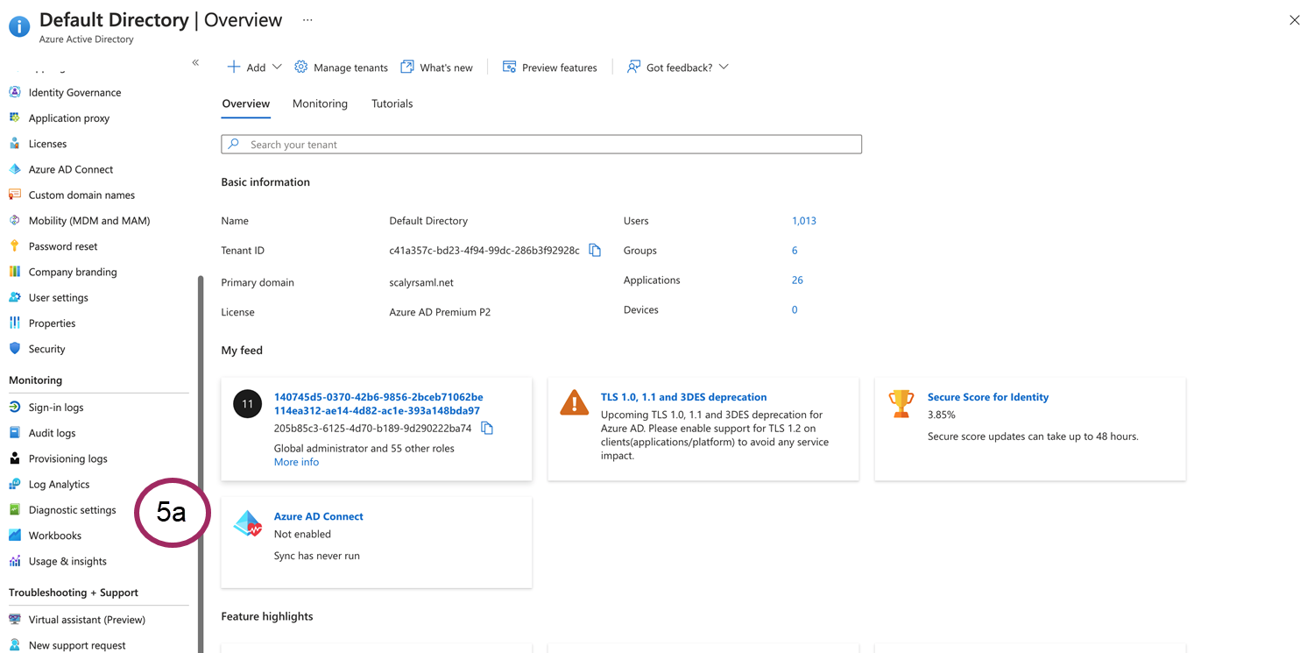Open the Tutorials tab
1314x653 pixels.
(392, 103)
